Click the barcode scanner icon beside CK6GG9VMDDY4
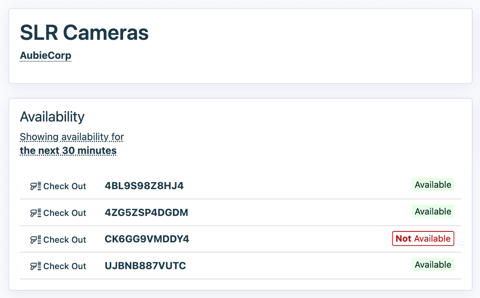 click(36, 240)
